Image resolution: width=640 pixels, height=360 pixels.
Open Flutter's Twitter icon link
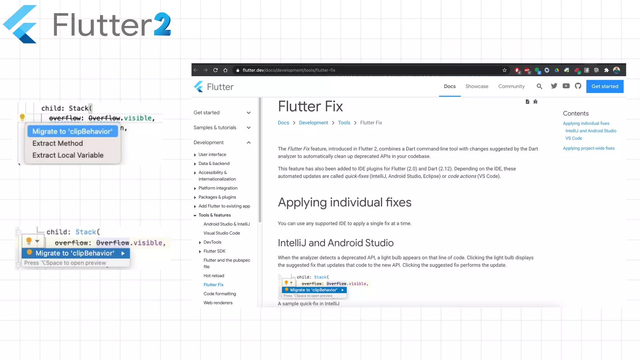(x=554, y=86)
